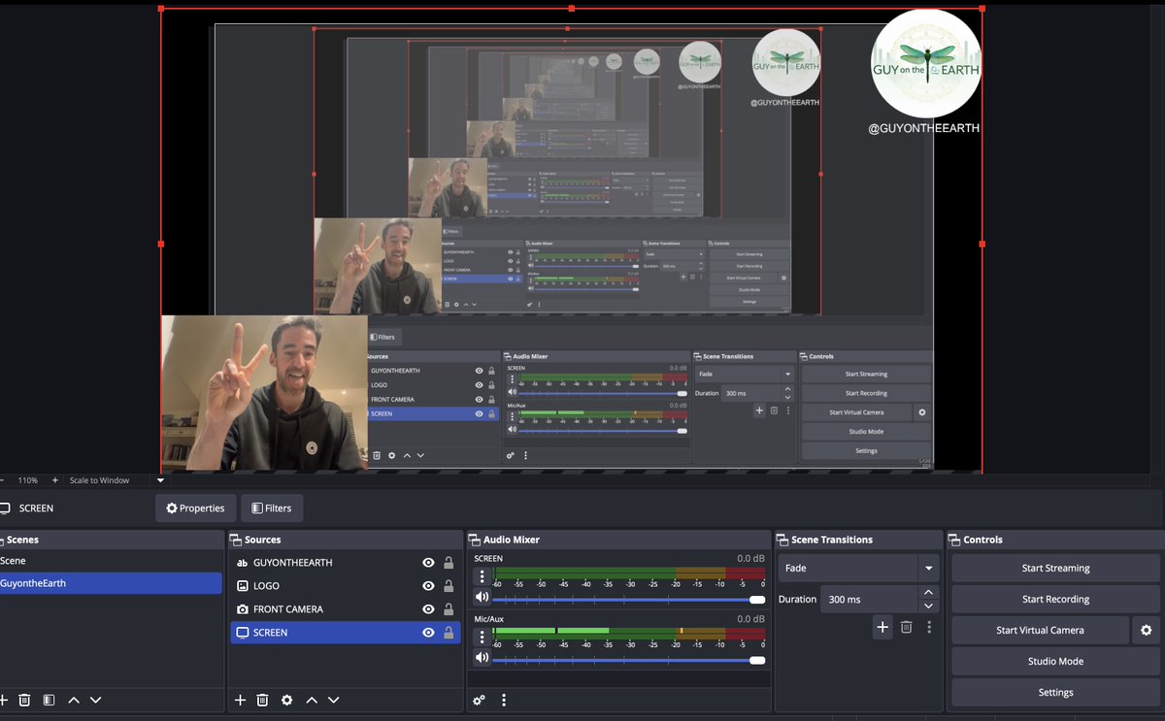This screenshot has height=721, width=1165.
Task: Add a new source with the plus icon
Action: tap(239, 700)
